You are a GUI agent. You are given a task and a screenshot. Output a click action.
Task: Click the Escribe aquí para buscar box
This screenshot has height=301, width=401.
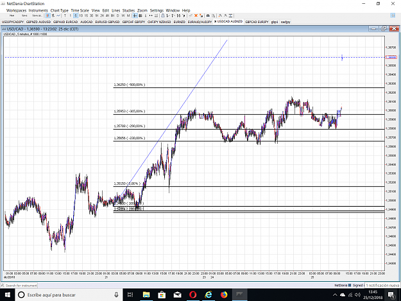click(68, 295)
